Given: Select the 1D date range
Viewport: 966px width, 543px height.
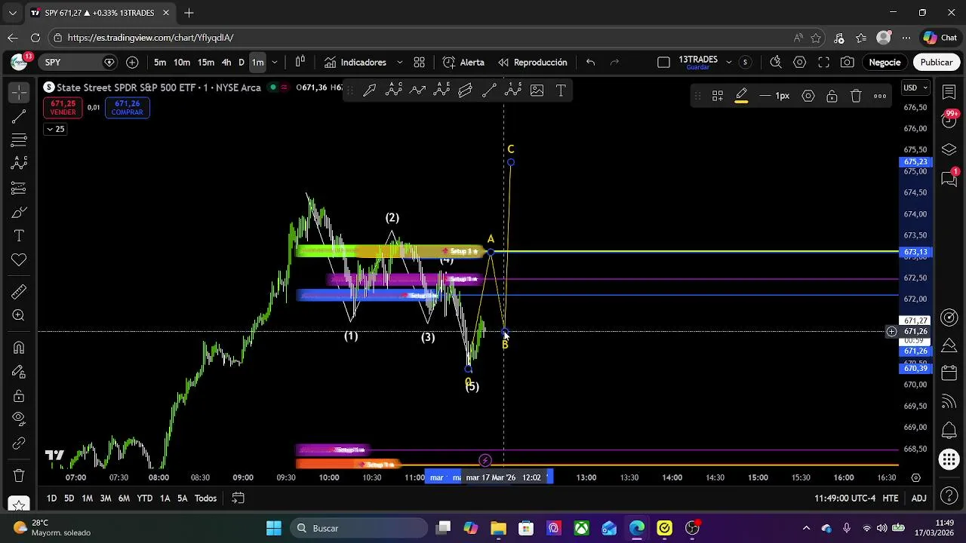Looking at the screenshot, I should (51, 499).
